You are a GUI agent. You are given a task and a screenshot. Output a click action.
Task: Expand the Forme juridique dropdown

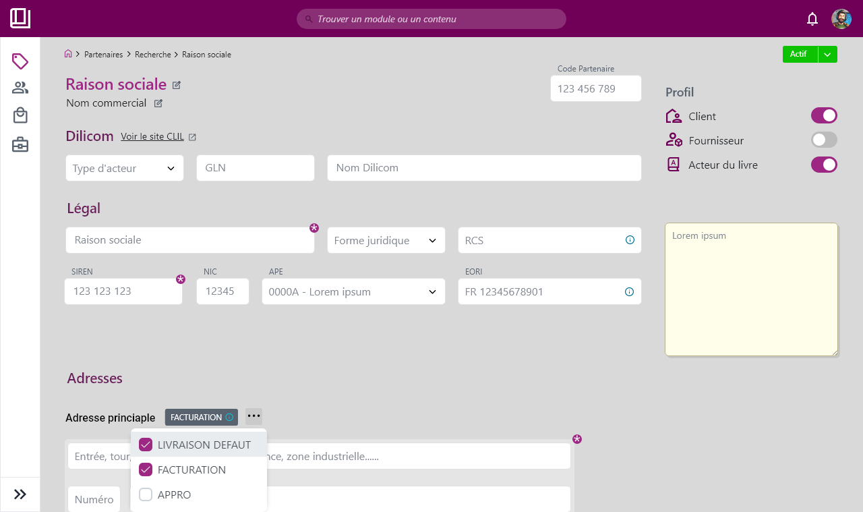click(x=386, y=240)
